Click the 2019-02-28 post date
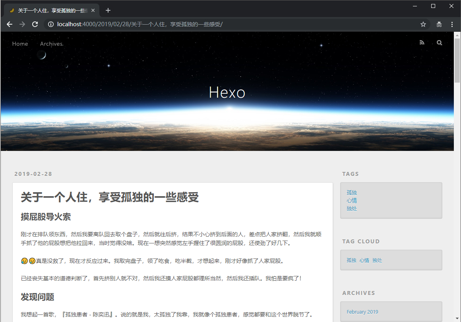 pos(33,174)
